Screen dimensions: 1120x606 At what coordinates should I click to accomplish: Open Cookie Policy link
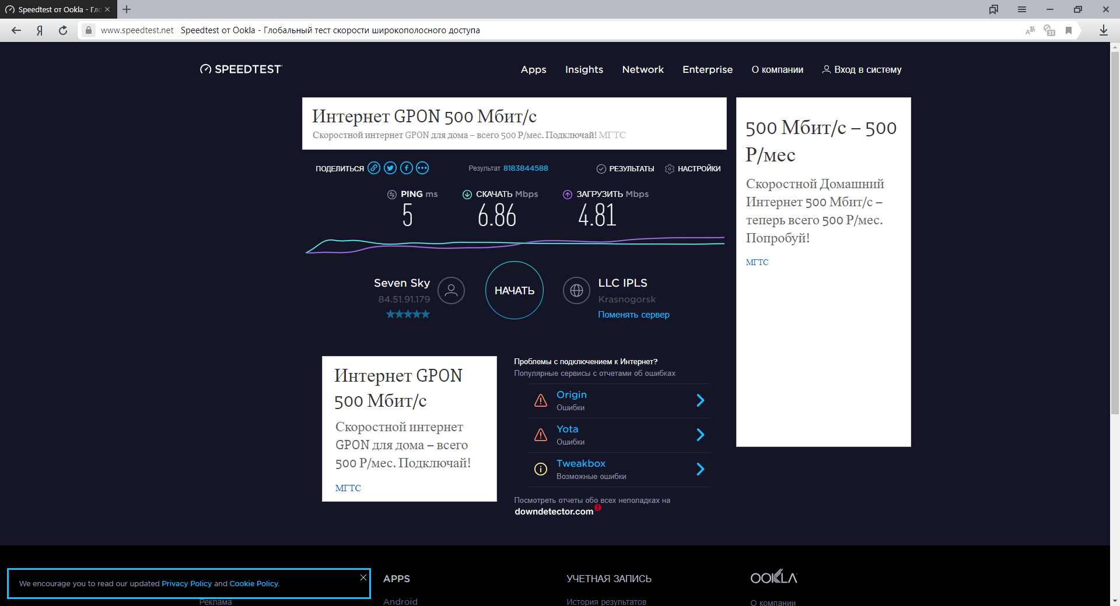coord(254,583)
